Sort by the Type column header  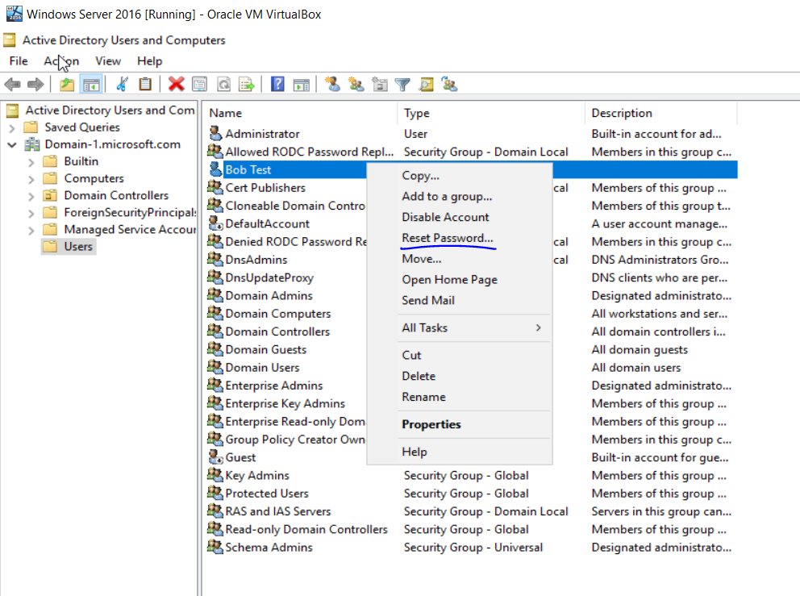pyautogui.click(x=491, y=113)
